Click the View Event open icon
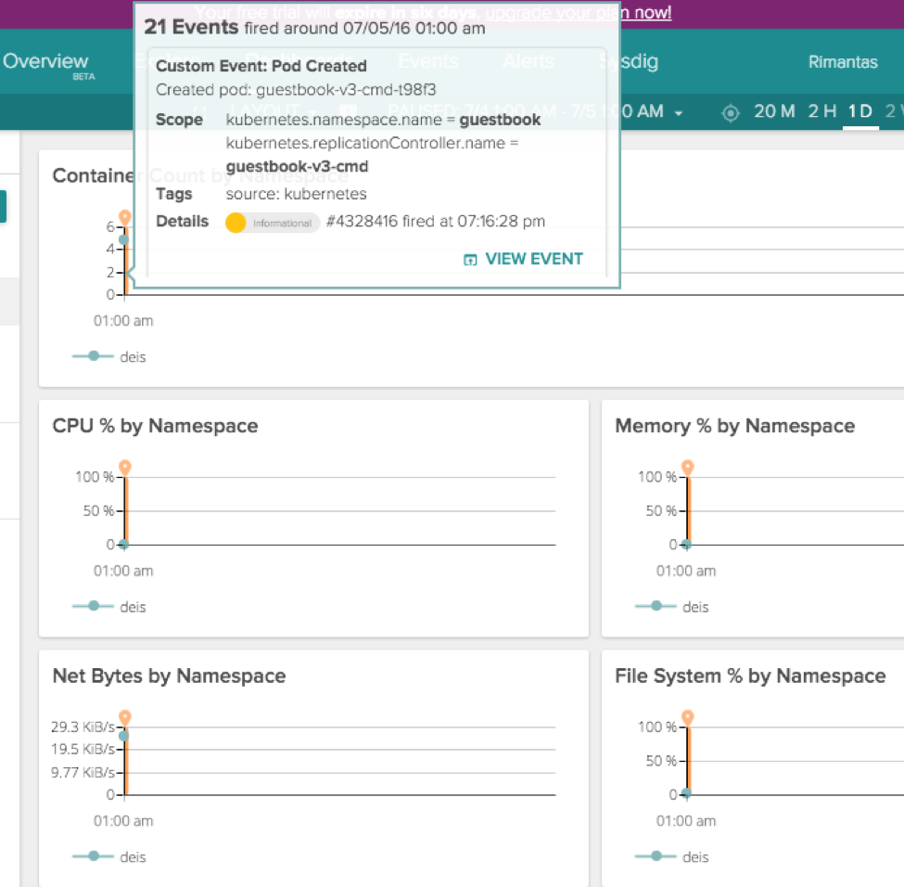Viewport: 904px width, 887px height. coord(470,260)
